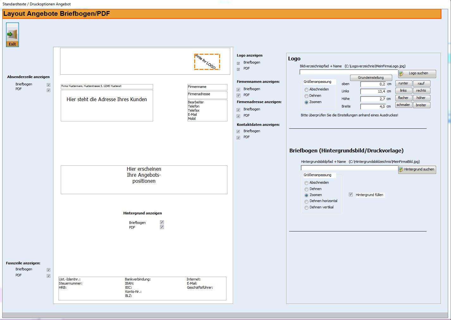Click the 'Standardtexte / Druckoptionen Angebot' window title
Image resolution: width=451 pixels, height=320 pixels.
pos(37,4)
